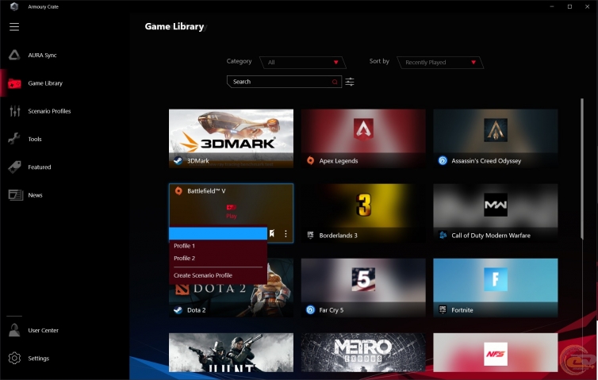Maximize the Armoury Crate window

(569, 6)
